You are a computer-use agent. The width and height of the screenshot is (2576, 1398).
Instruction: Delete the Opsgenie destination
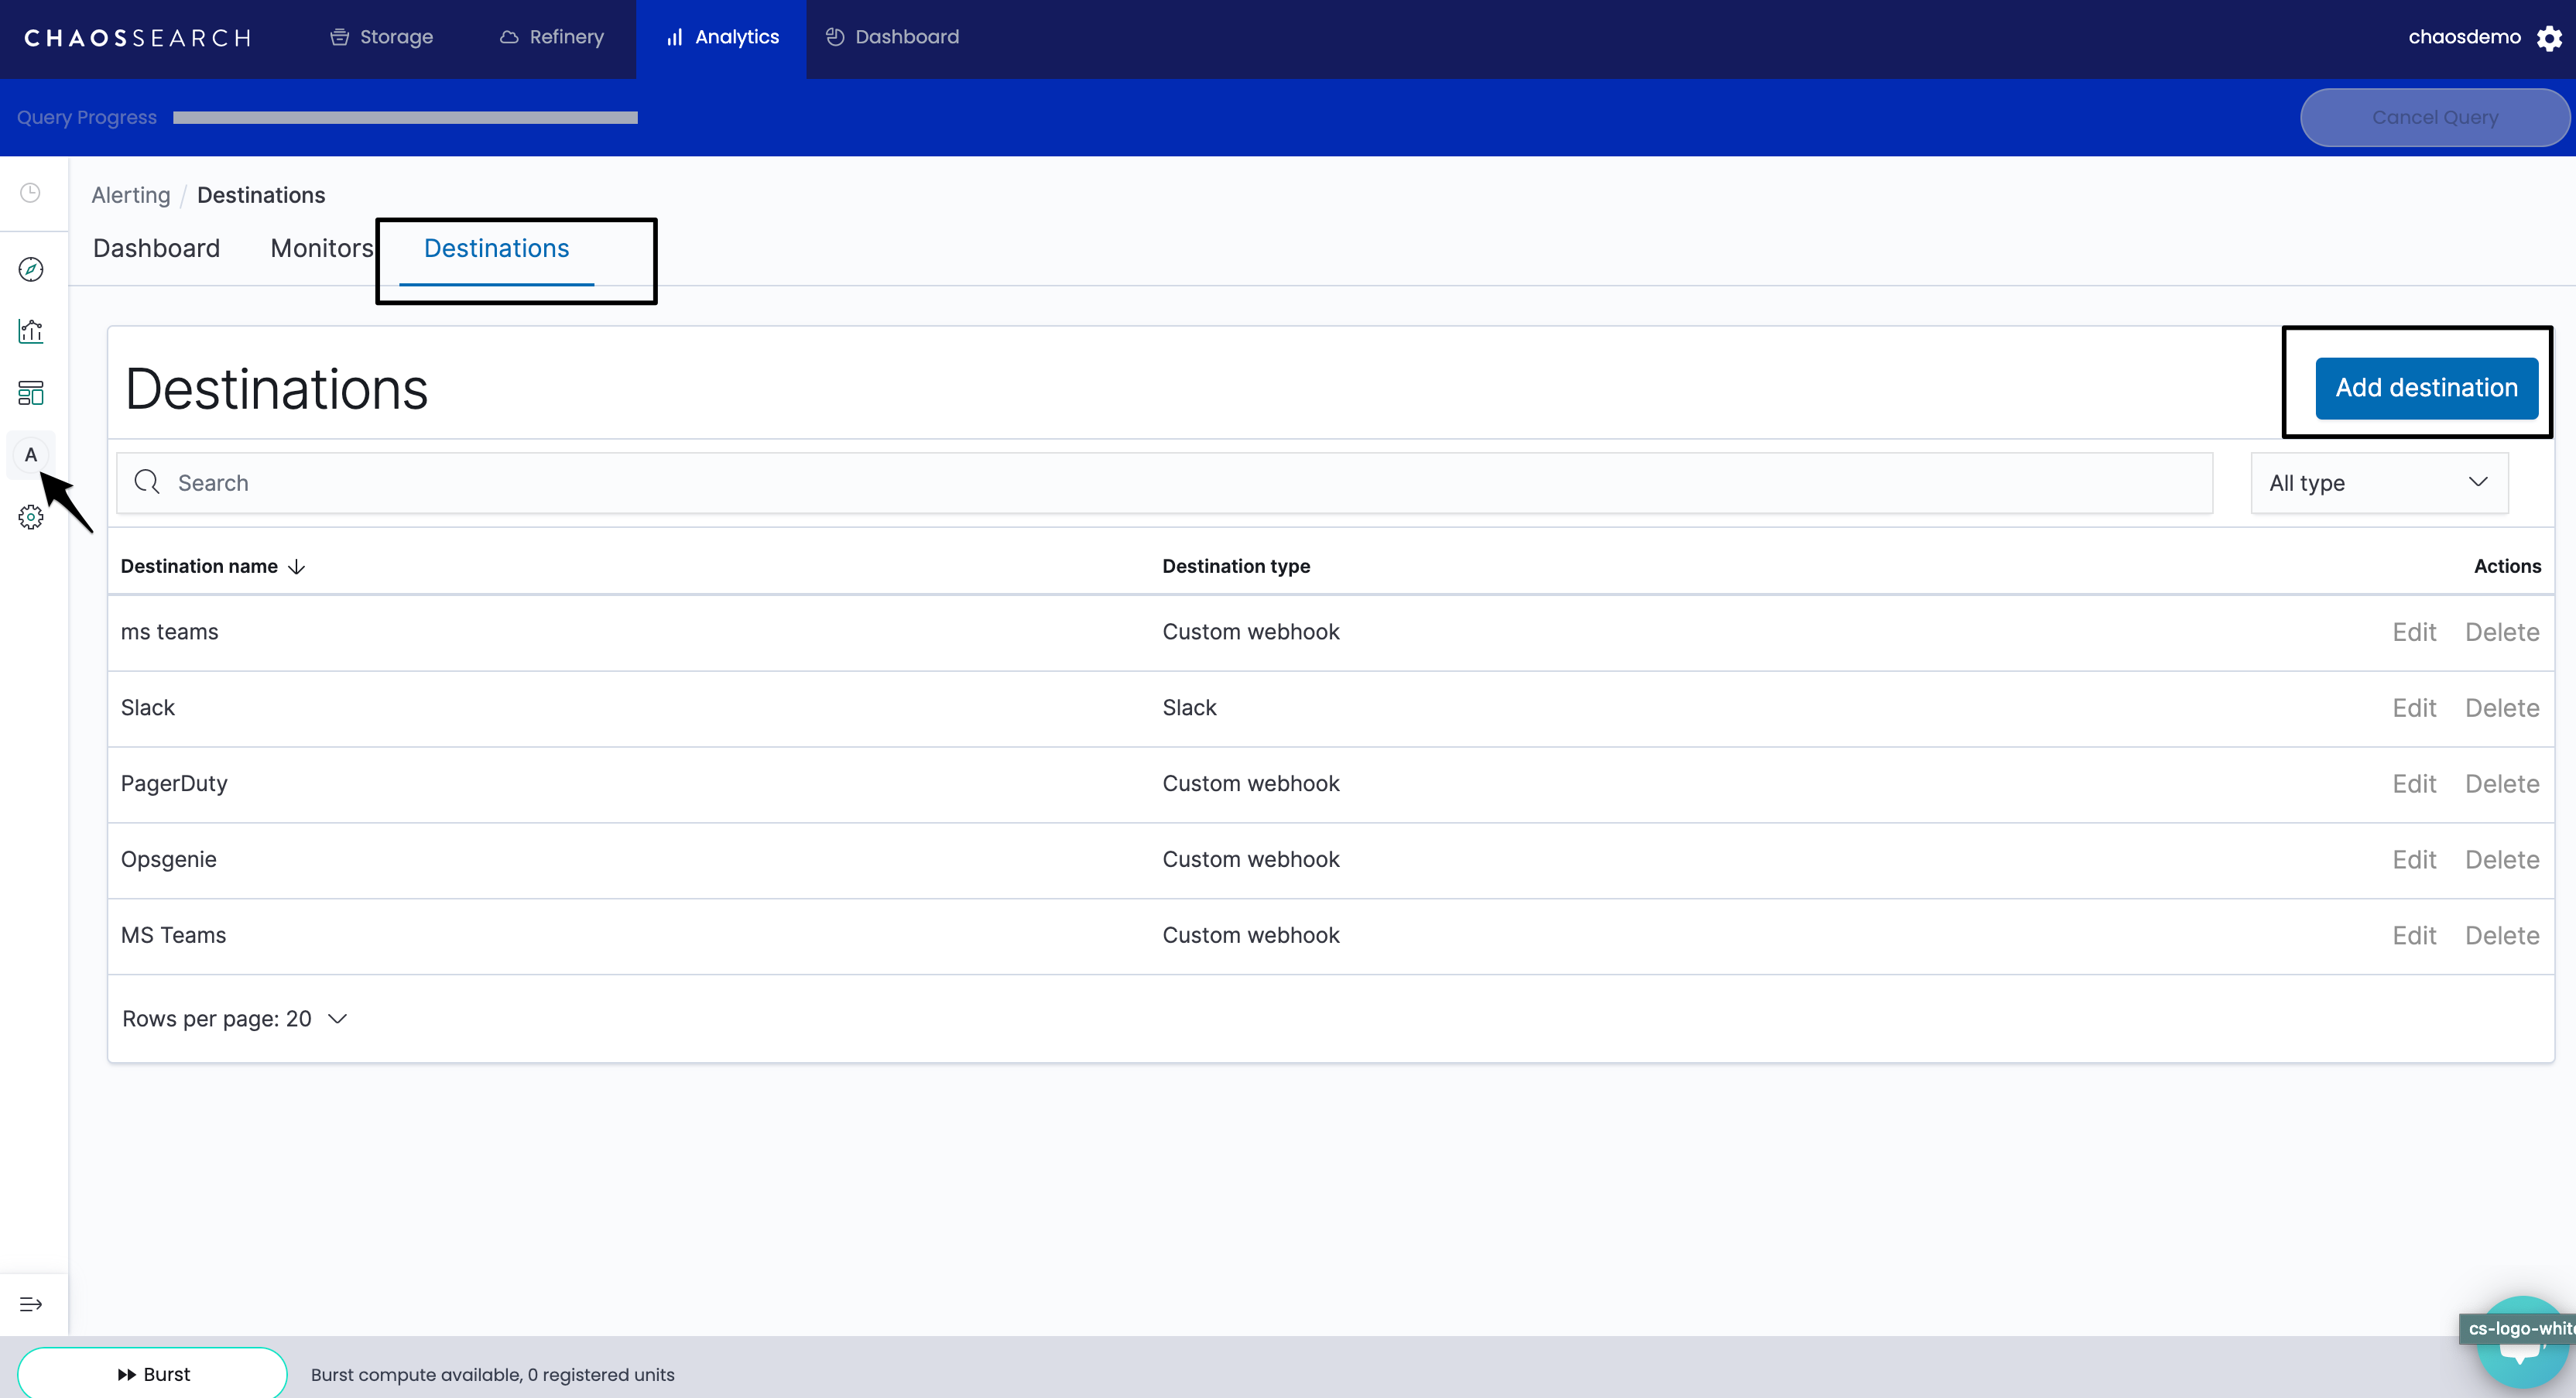[2501, 860]
